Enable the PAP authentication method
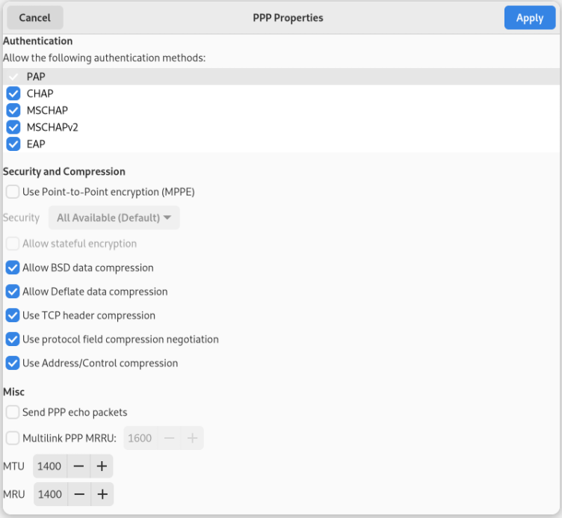Viewport: 562px width, 518px height. coord(13,76)
